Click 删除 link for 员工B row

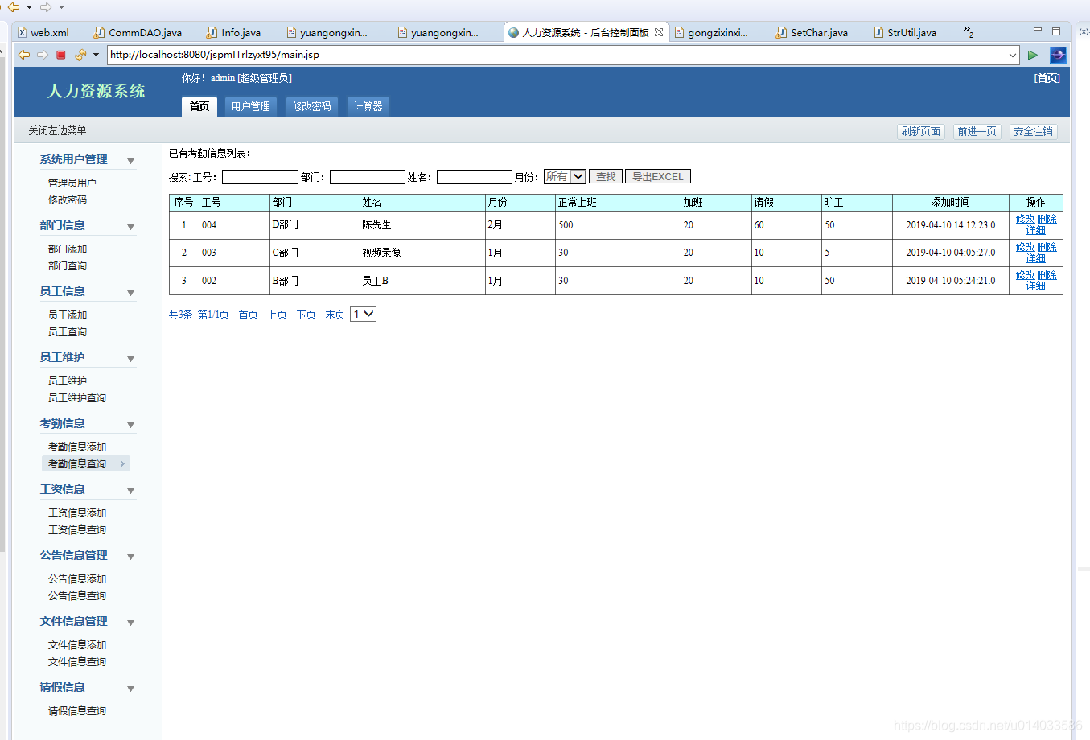click(x=1047, y=275)
